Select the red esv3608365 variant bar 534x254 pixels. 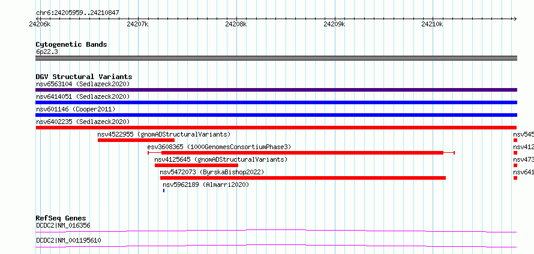tap(302, 153)
